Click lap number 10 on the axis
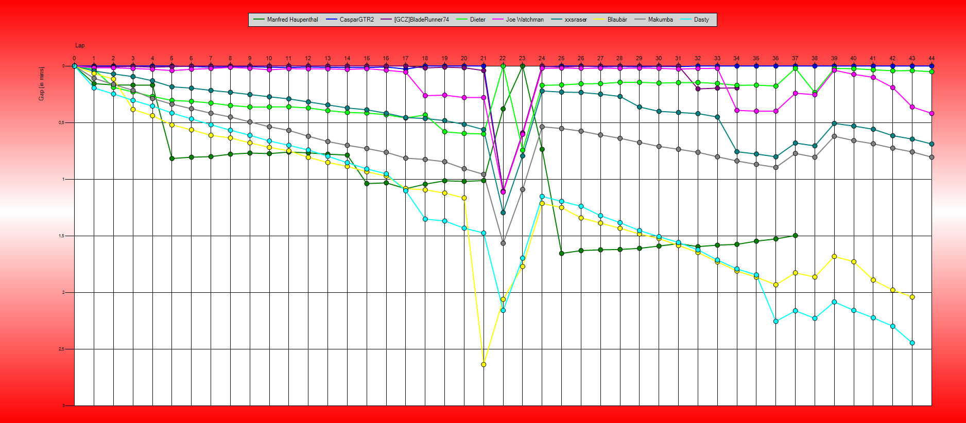The height and width of the screenshot is (423, 966). 269,59
